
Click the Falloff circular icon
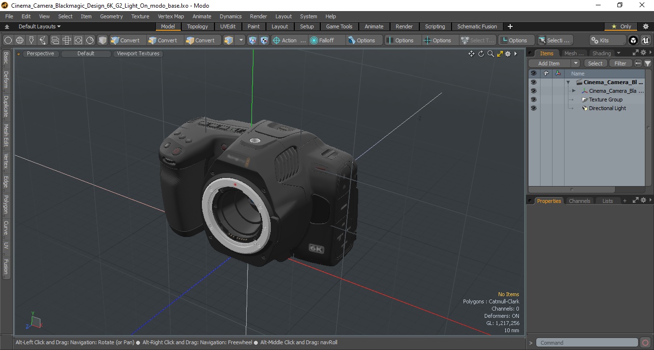coord(314,40)
